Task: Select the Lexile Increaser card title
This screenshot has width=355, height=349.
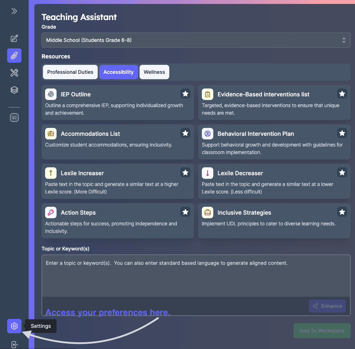Action: pyautogui.click(x=82, y=173)
